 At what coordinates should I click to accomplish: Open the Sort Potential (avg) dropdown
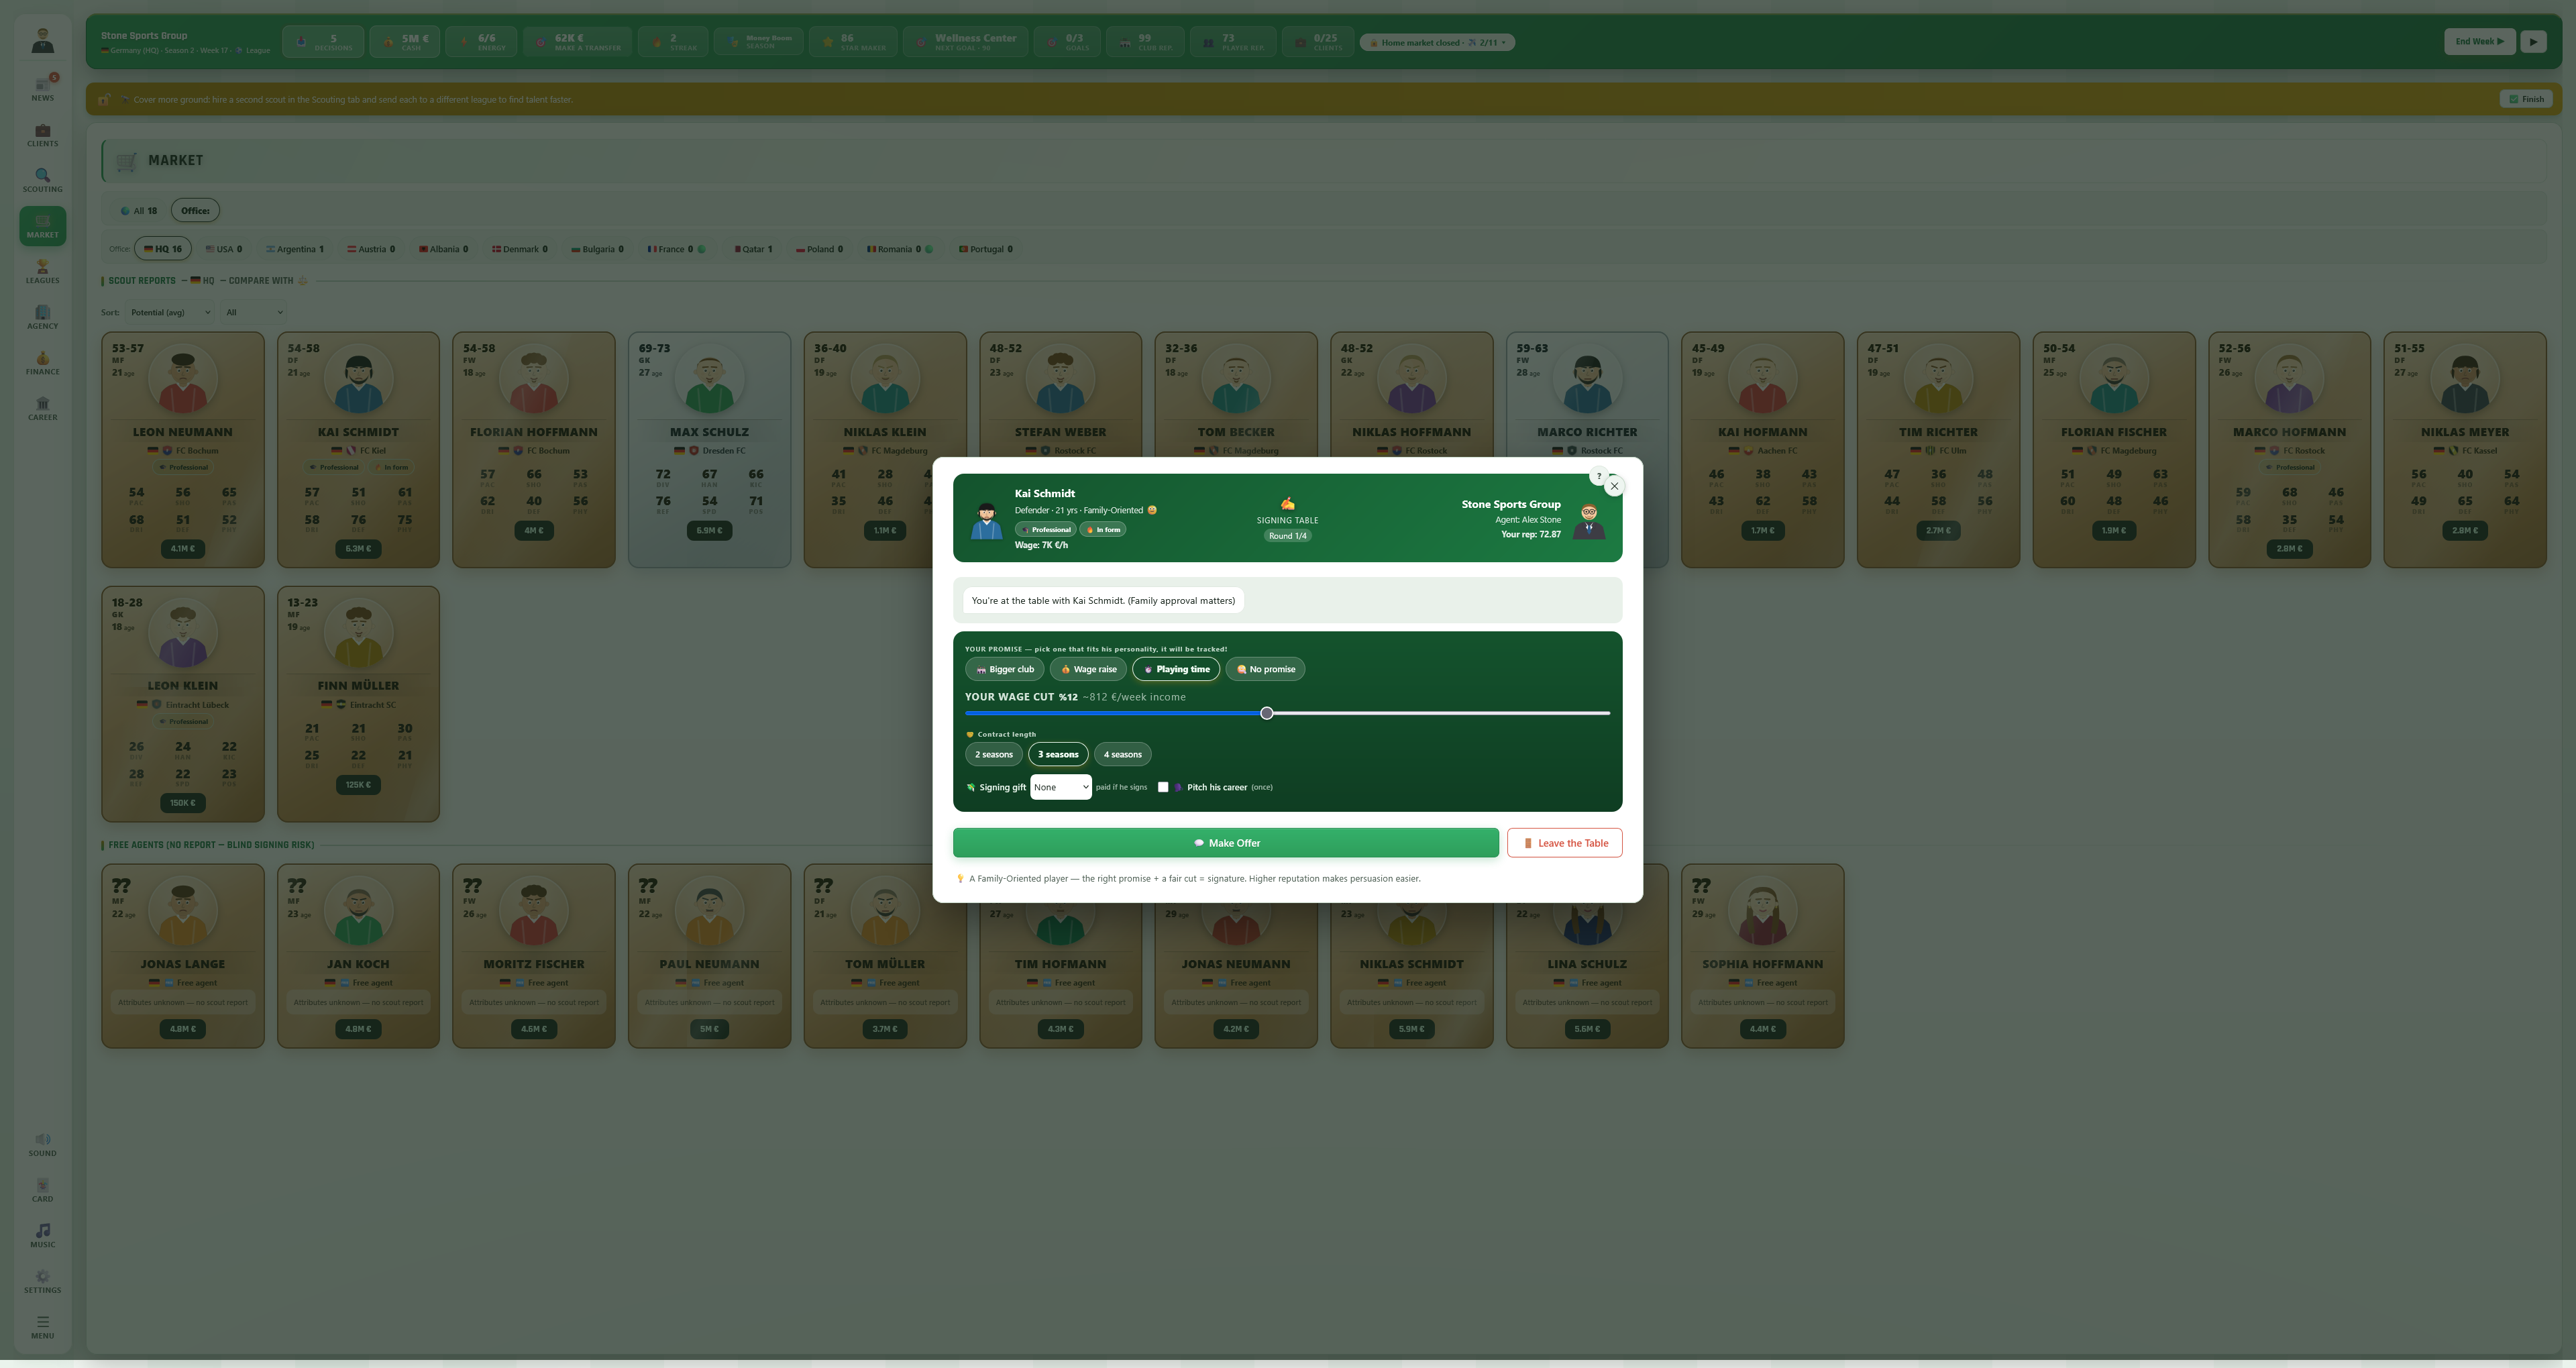coord(170,312)
